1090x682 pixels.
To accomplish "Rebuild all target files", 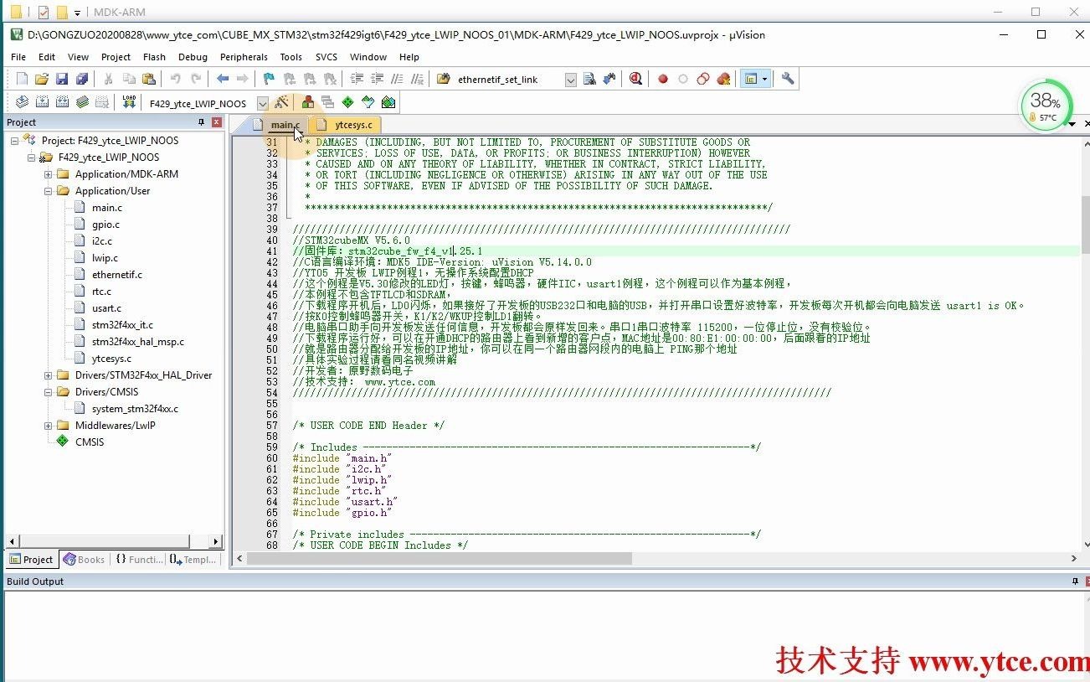I will [62, 101].
